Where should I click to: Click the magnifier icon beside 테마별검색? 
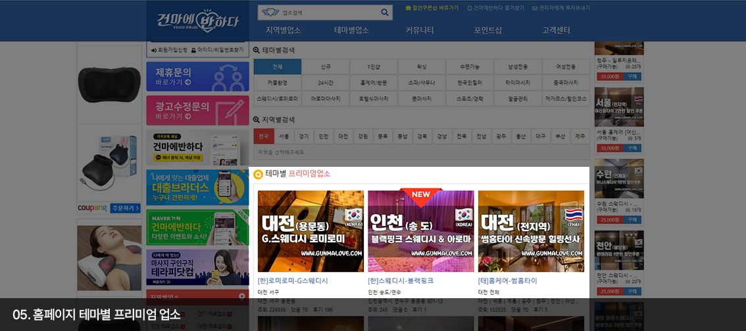point(257,50)
